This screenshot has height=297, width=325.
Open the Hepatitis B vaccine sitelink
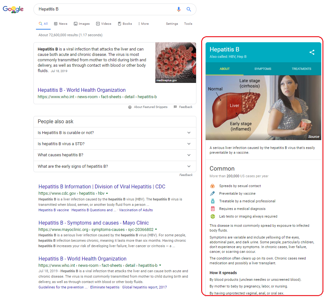pyautogui.click(x=53, y=210)
